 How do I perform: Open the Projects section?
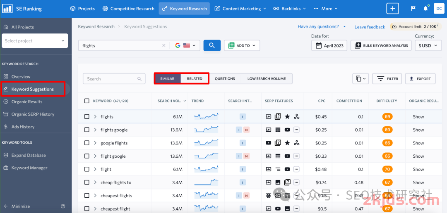point(82,9)
